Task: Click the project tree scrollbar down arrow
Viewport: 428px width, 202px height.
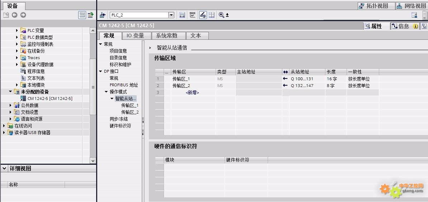Action: pyautogui.click(x=93, y=161)
